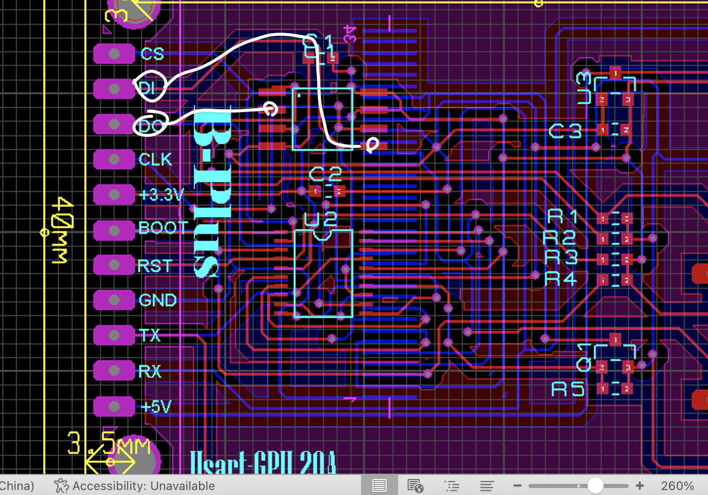Click the C3 capacitor label
708x495 pixels.
565,131
